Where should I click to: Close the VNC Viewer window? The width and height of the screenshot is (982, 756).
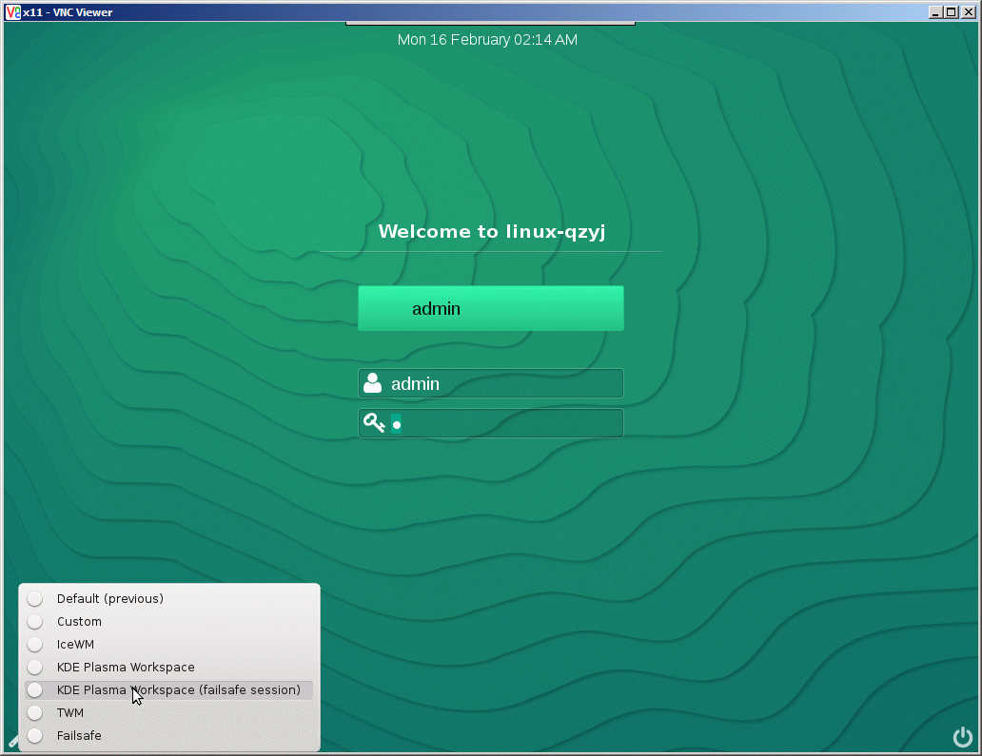(969, 12)
